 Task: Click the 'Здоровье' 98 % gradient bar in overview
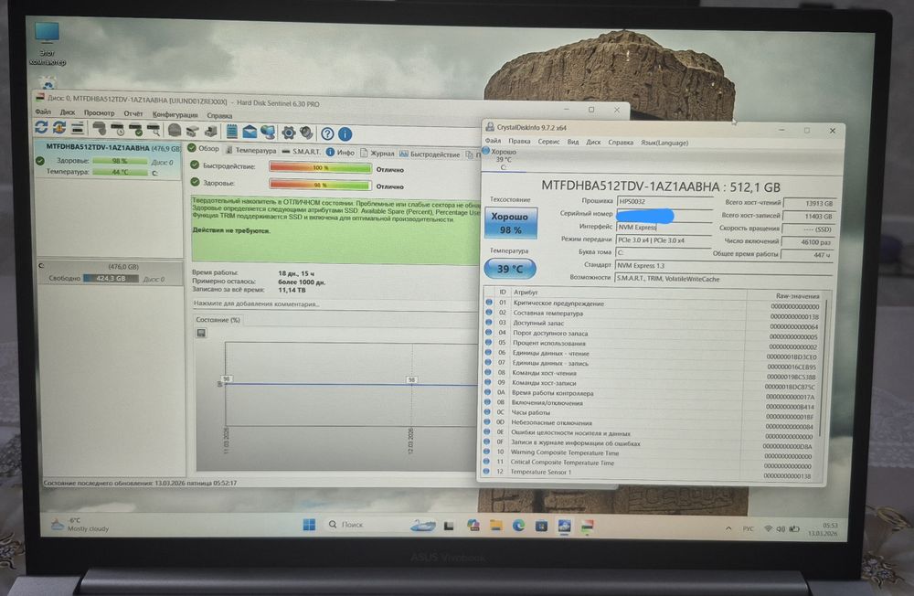tap(320, 185)
